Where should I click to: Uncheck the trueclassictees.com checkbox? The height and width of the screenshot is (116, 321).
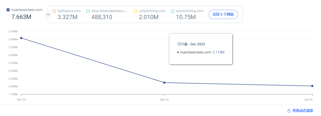coord(8,10)
